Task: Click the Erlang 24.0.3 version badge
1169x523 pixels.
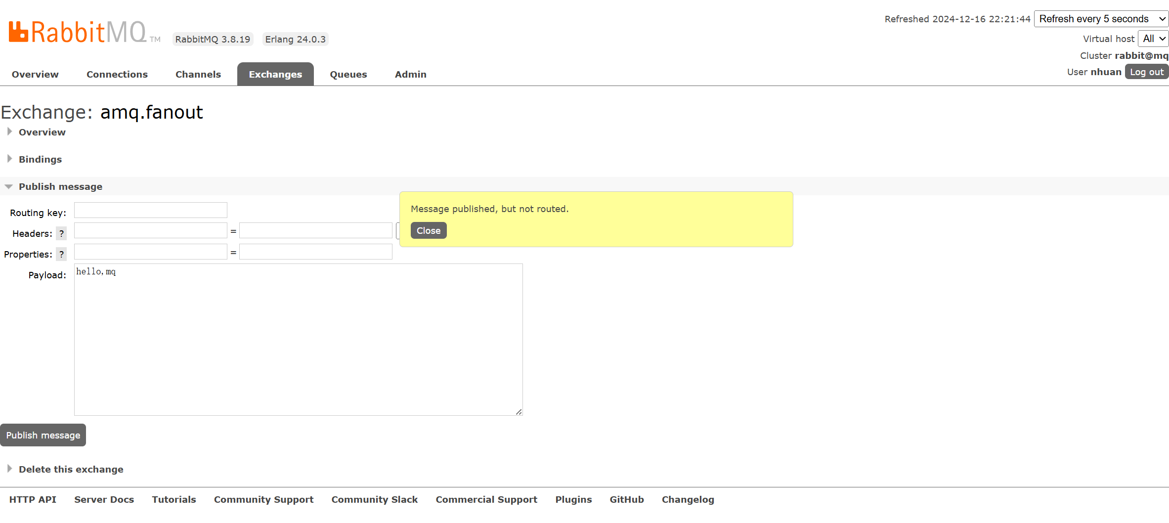Action: click(295, 39)
